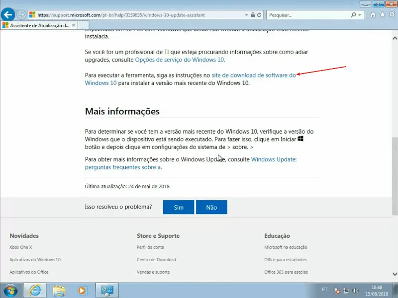This screenshot has width=398, height=298.
Task: Click the scrollbar up arrow
Action: click(x=395, y=38)
